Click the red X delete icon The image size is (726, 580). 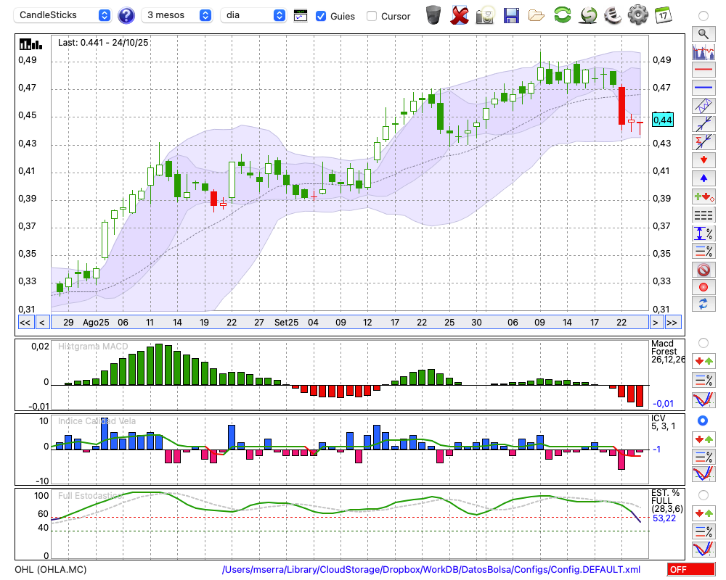point(460,15)
